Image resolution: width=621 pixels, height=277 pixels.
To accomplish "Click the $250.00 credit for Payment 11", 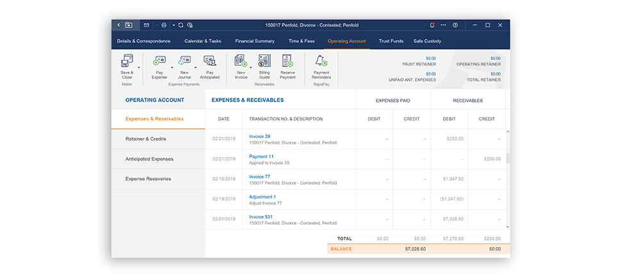I will [492, 159].
